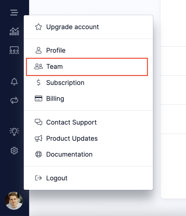Image resolution: width=186 pixels, height=216 pixels.
Task: Open Product Updates from menu
Action: 72,139
